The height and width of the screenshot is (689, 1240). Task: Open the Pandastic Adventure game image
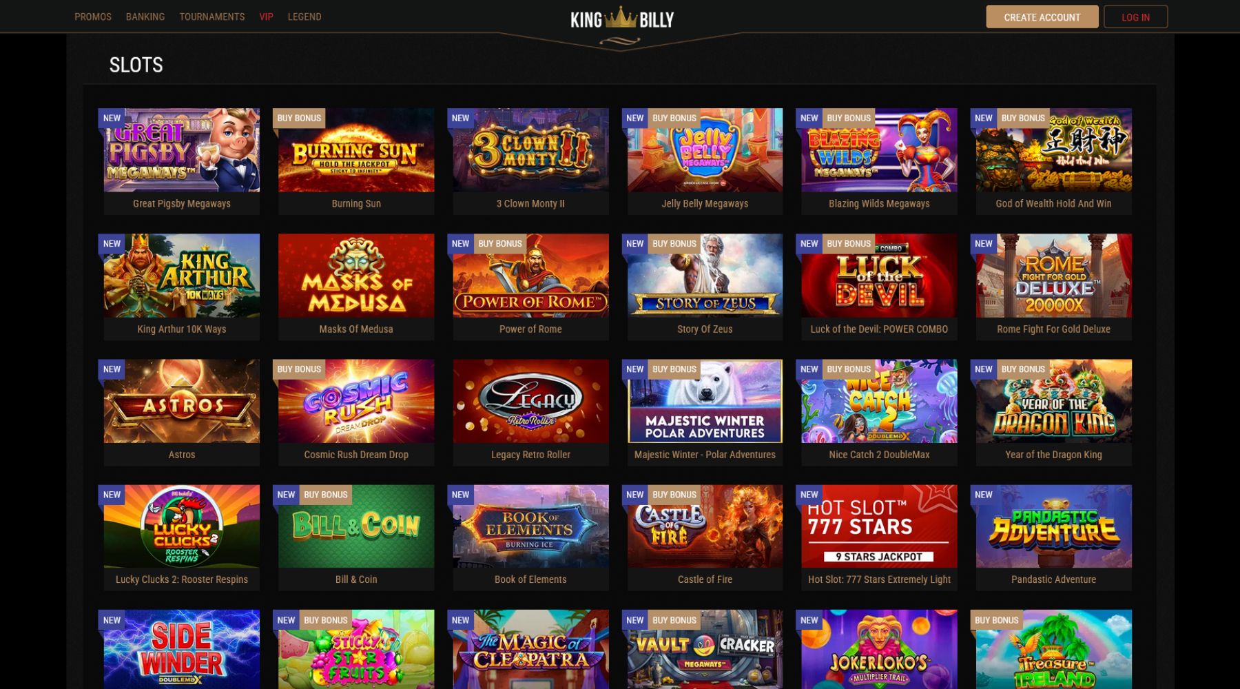point(1053,526)
